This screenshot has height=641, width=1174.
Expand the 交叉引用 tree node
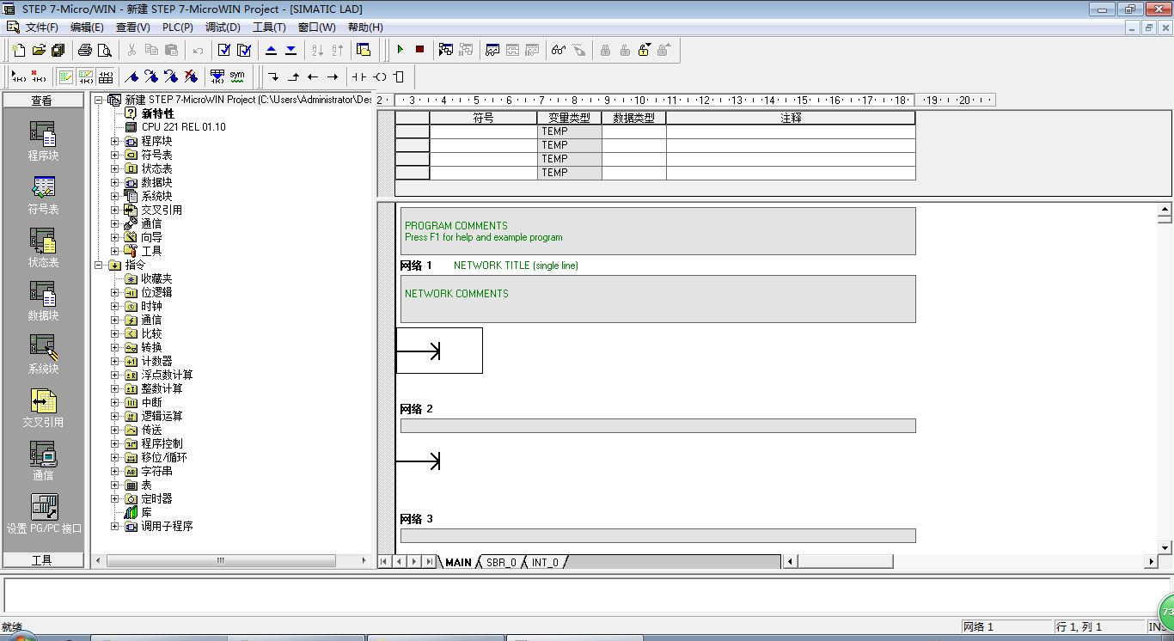115,210
